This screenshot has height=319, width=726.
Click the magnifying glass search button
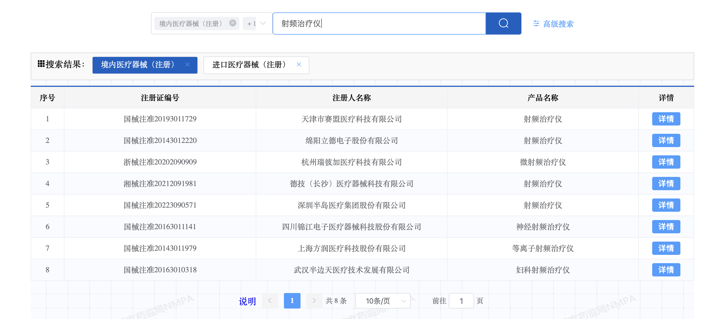[x=503, y=23]
